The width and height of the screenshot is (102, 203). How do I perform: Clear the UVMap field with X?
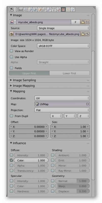87,104
